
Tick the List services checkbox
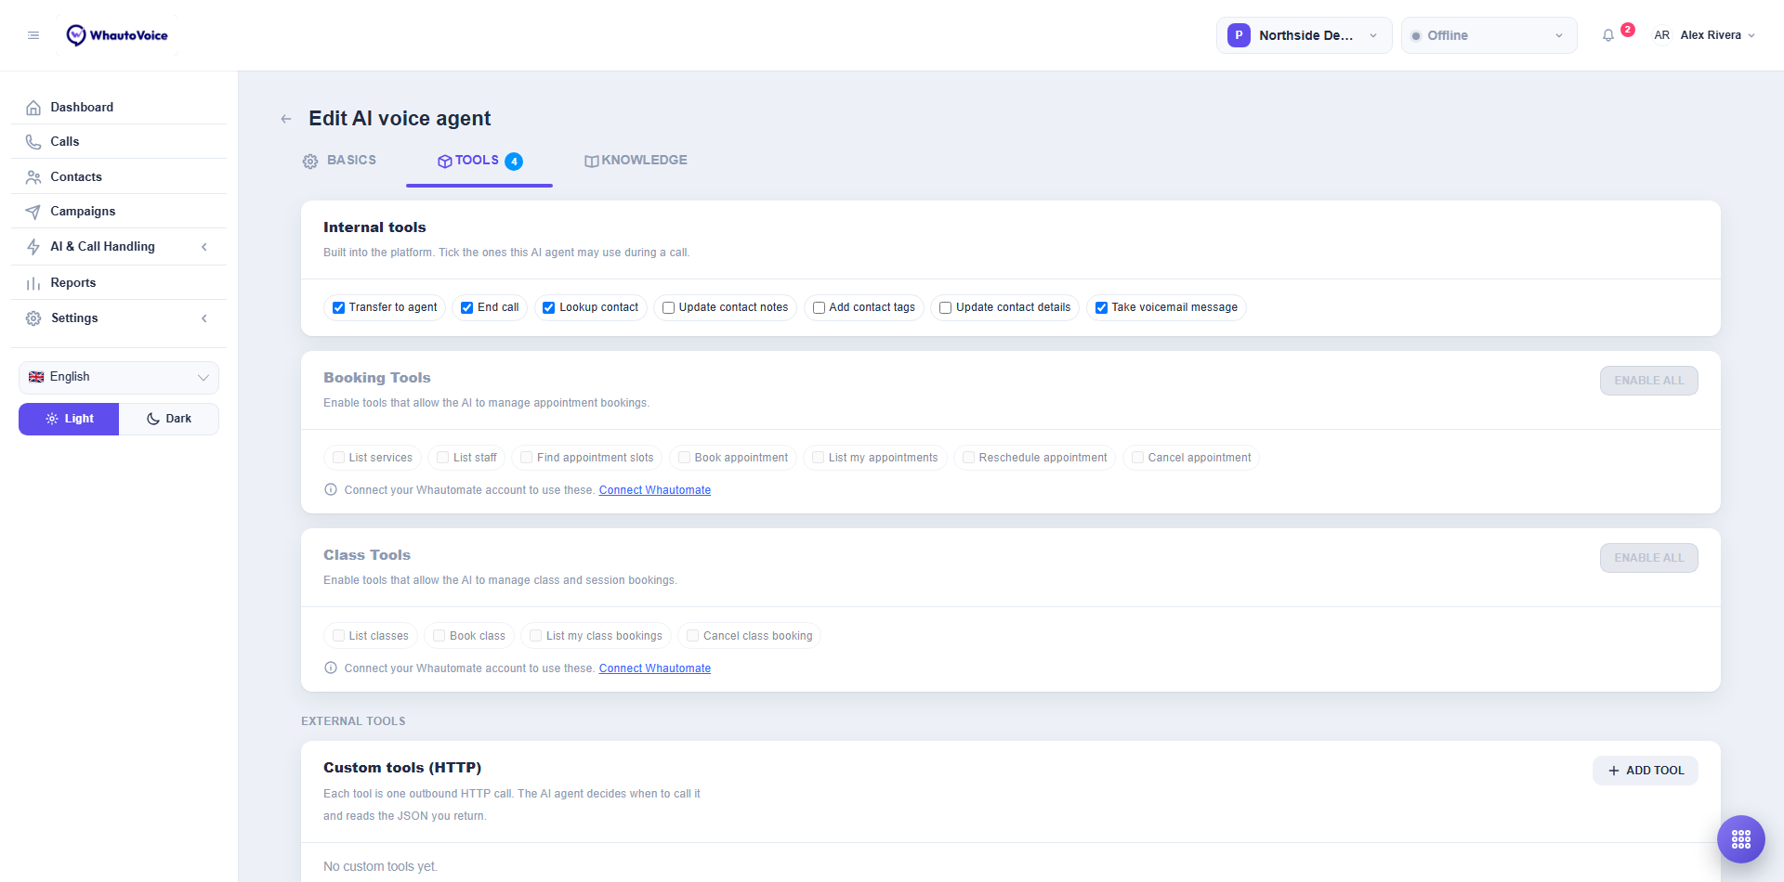coord(339,458)
